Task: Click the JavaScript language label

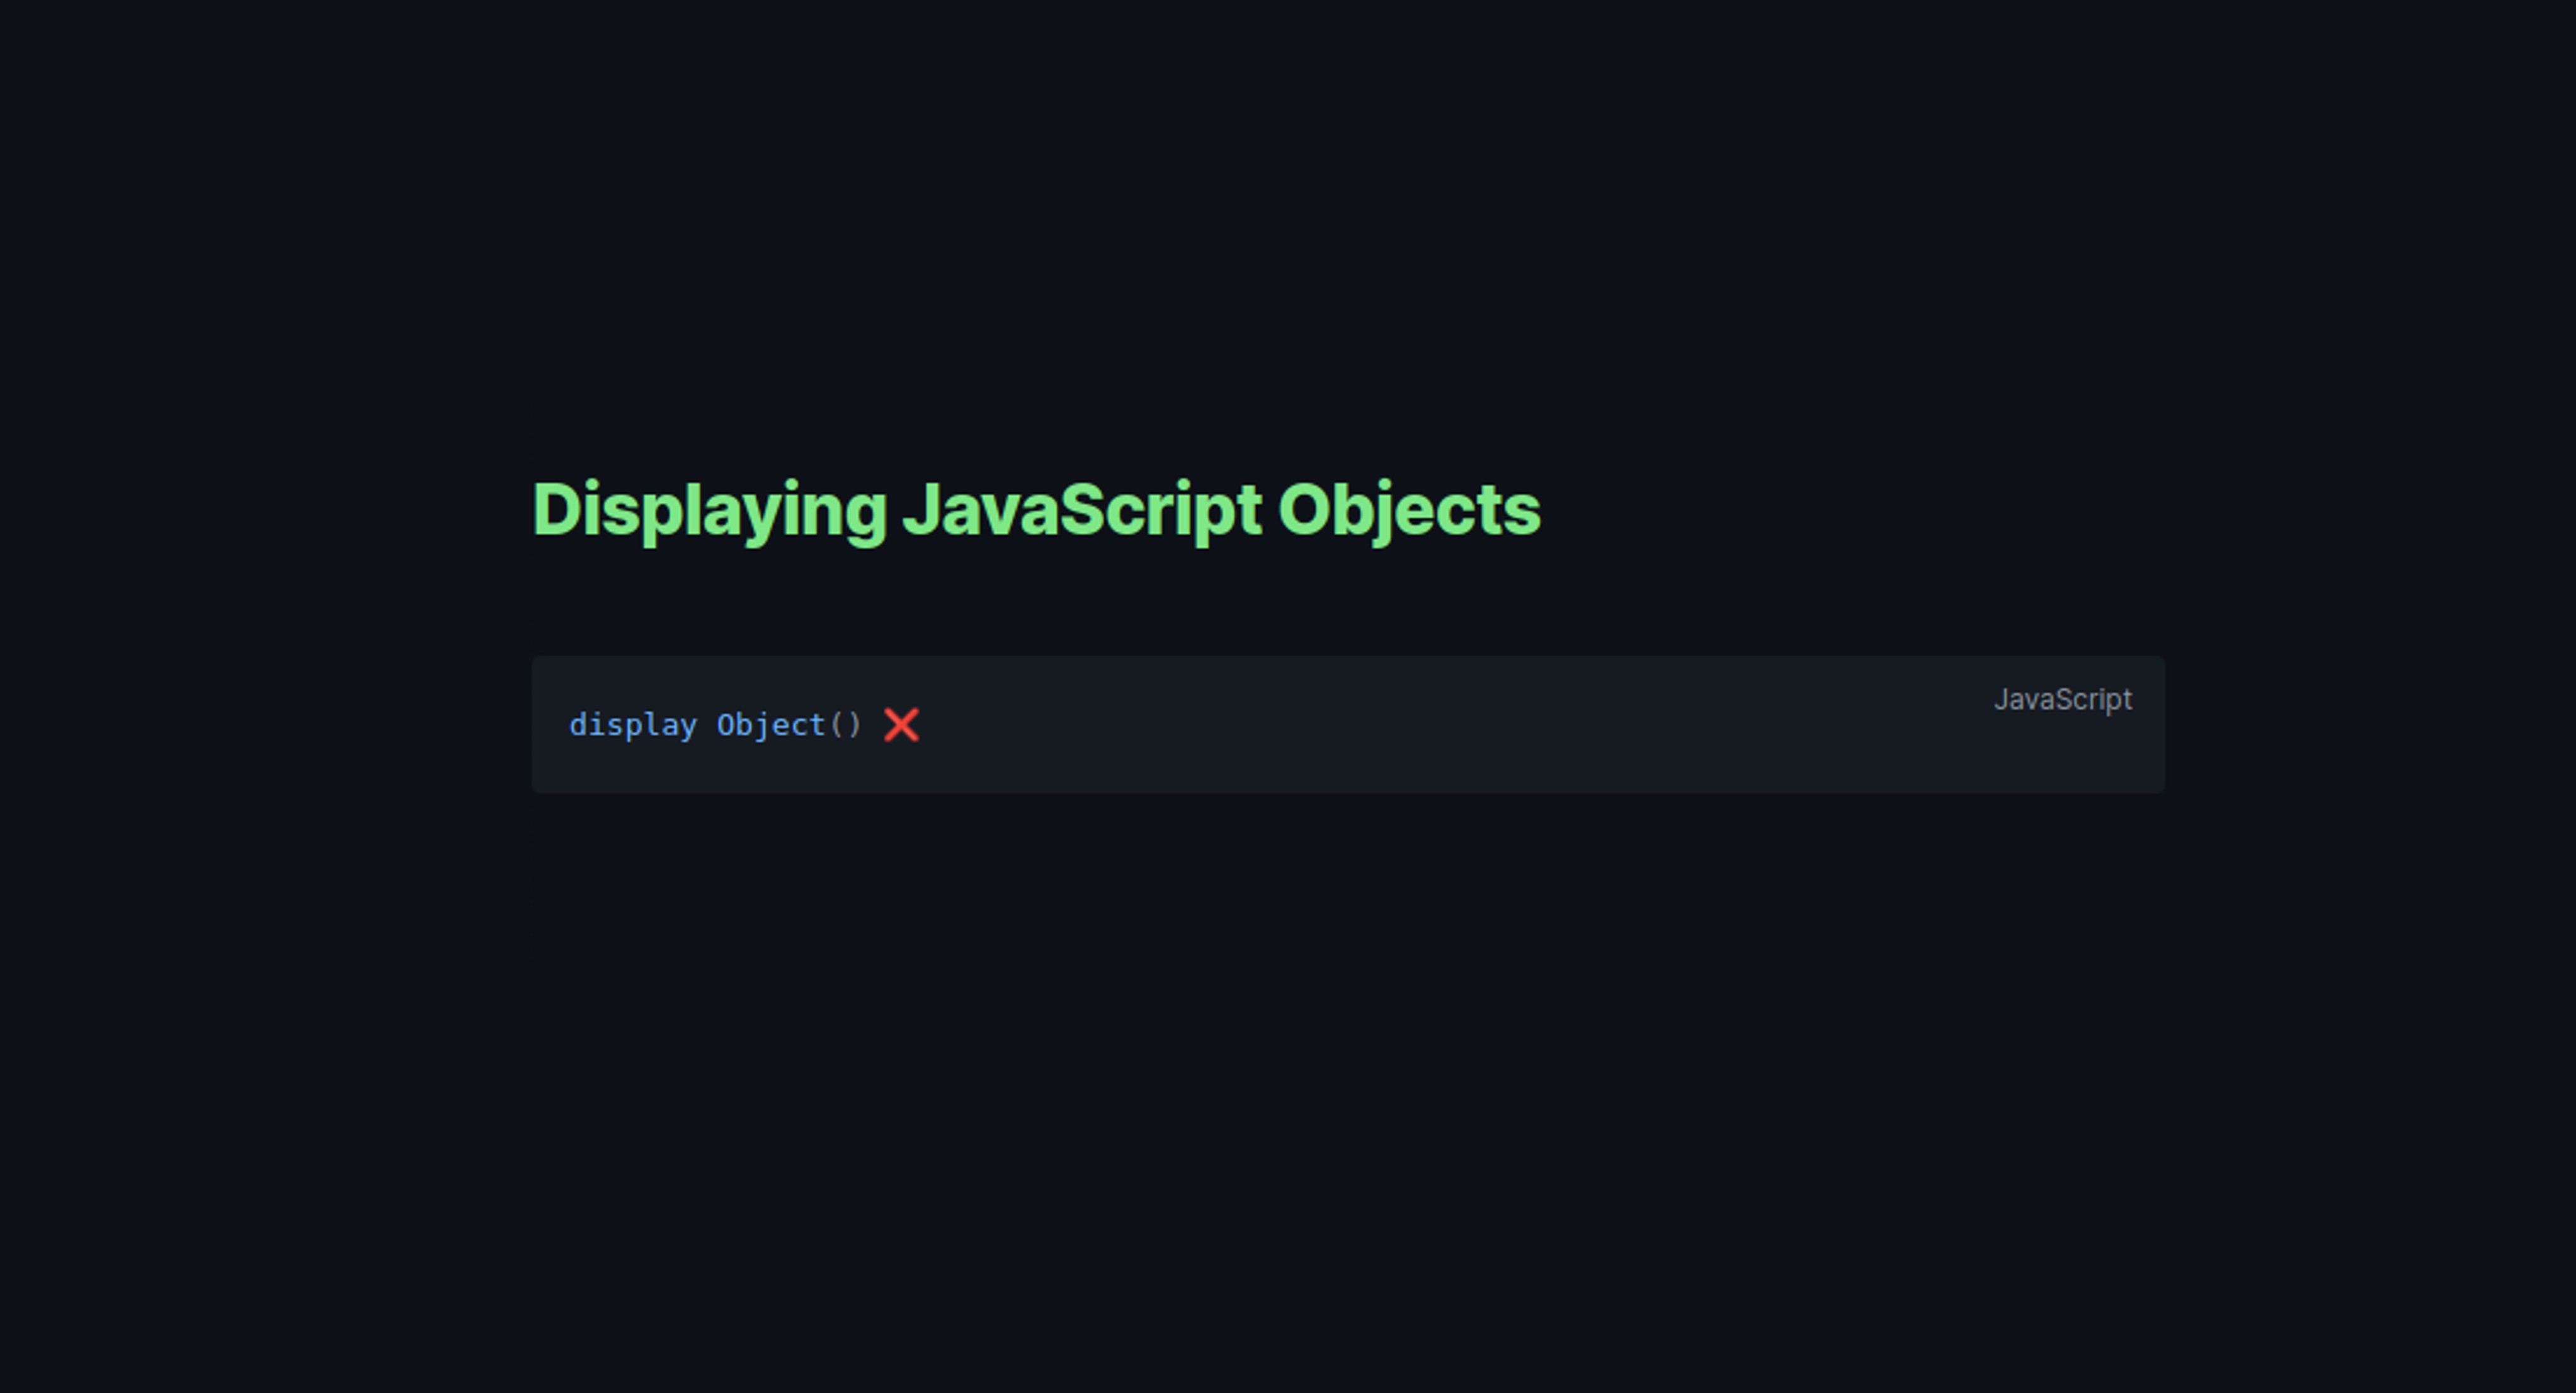Action: pos(2058,700)
